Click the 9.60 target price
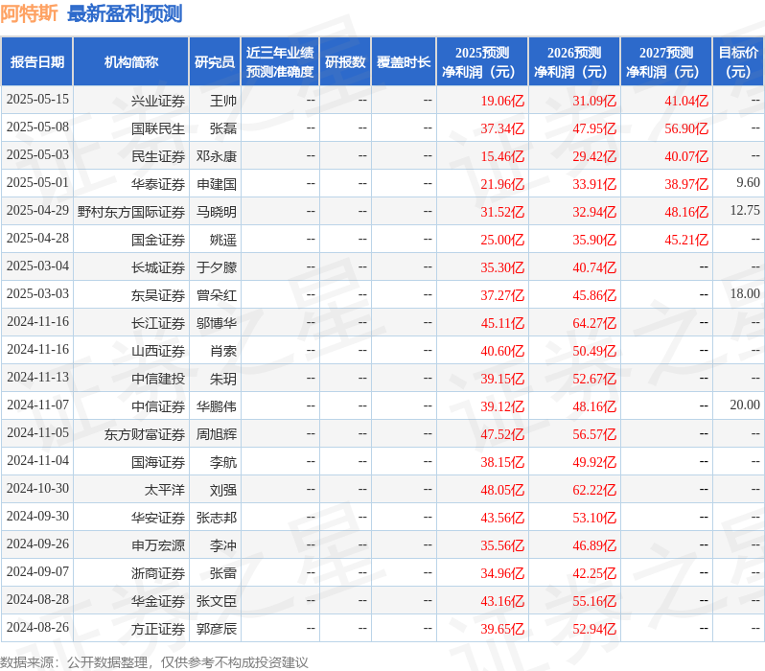765x671 pixels. click(748, 182)
